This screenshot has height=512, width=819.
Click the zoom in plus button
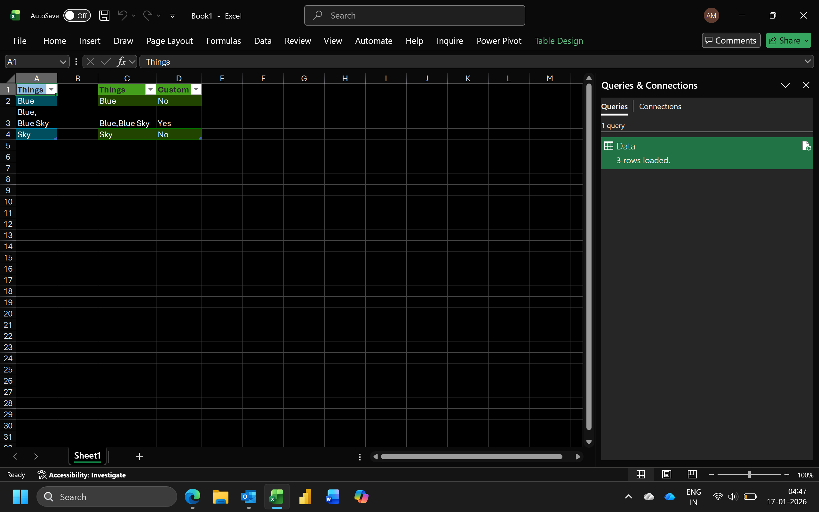pos(786,475)
